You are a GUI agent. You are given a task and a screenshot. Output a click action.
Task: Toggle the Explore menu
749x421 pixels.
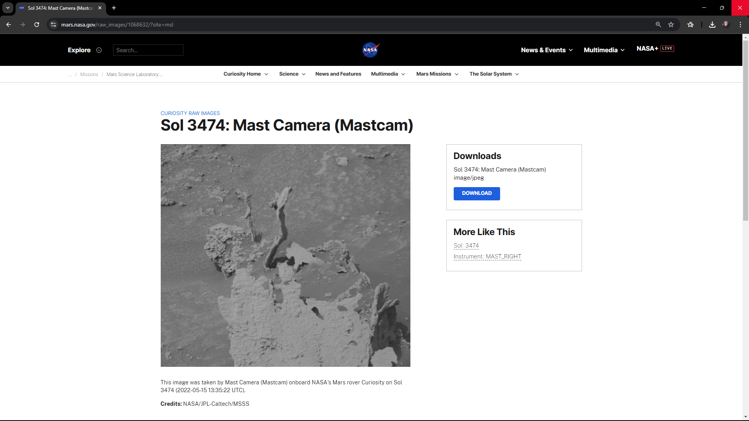(x=85, y=50)
